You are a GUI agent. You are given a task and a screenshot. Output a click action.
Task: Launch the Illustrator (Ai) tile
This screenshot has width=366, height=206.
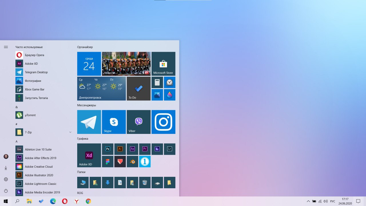tap(120, 149)
